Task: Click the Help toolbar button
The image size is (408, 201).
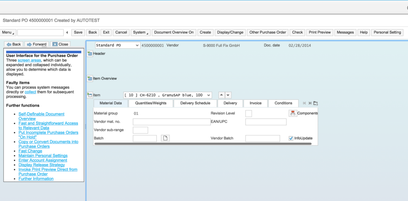Action: point(364,33)
